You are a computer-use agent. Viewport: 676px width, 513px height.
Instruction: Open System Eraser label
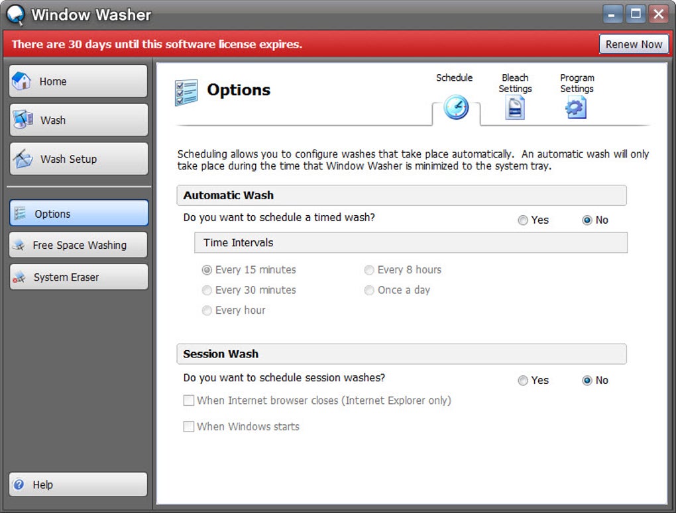[x=66, y=277]
